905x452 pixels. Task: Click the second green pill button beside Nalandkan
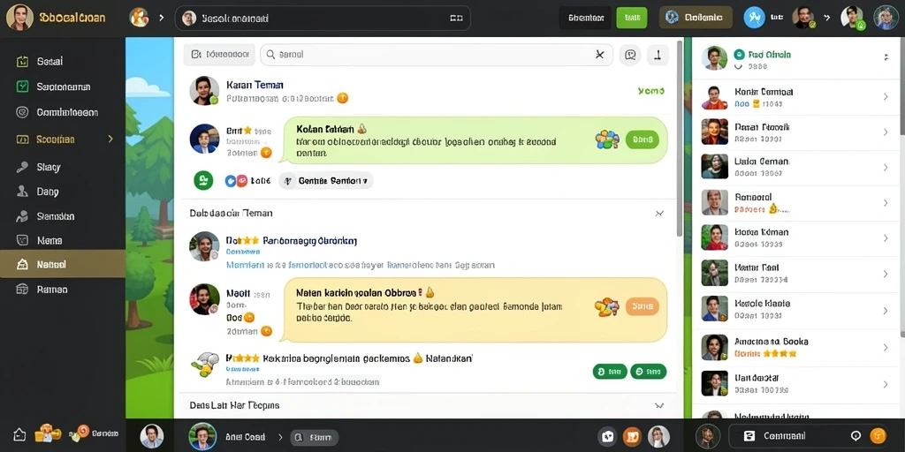[648, 372]
